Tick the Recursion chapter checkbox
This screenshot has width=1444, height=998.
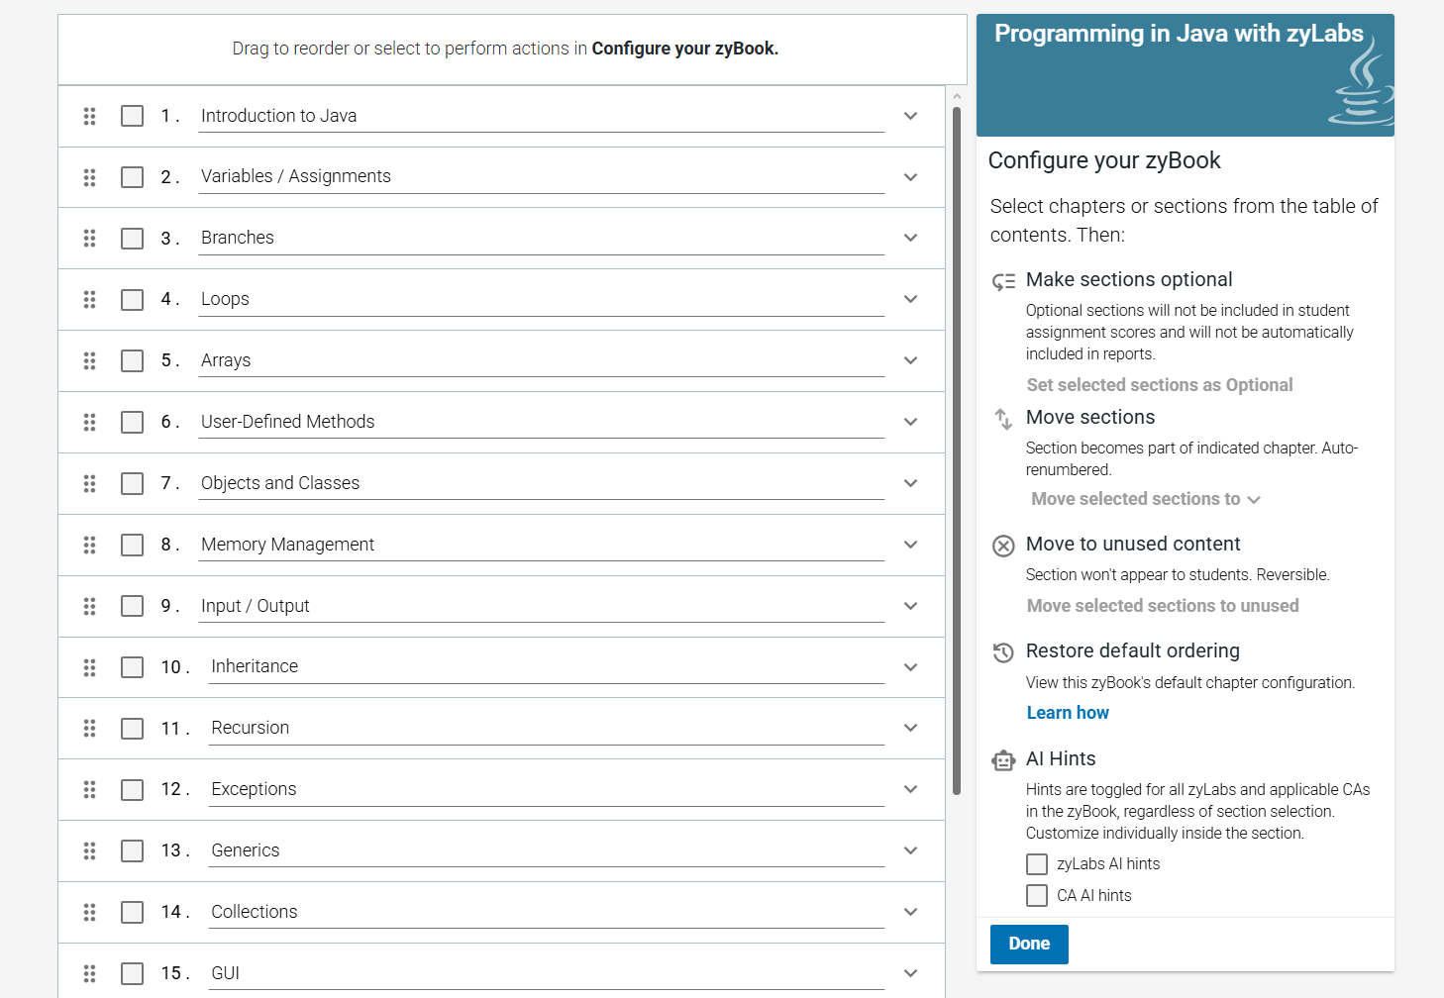132,729
